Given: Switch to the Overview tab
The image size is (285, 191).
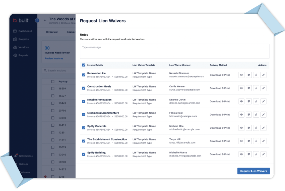Looking at the screenshot, I should pos(52,32).
